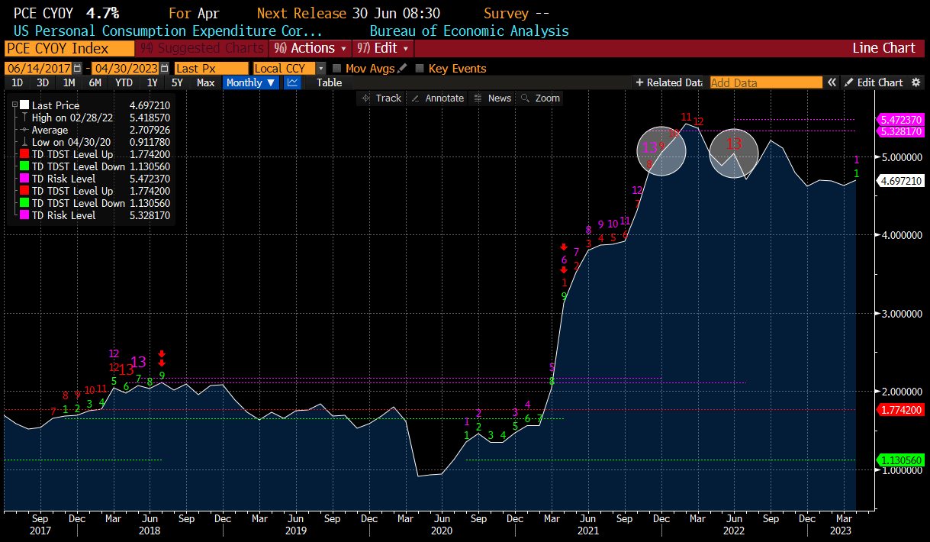The image size is (930, 542).
Task: Click the line chart type icon
Action: click(x=292, y=82)
